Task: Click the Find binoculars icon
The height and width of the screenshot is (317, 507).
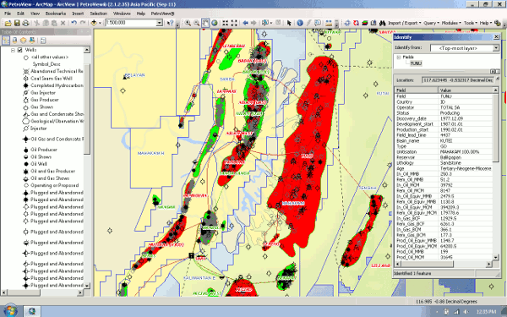Action: coord(382,23)
